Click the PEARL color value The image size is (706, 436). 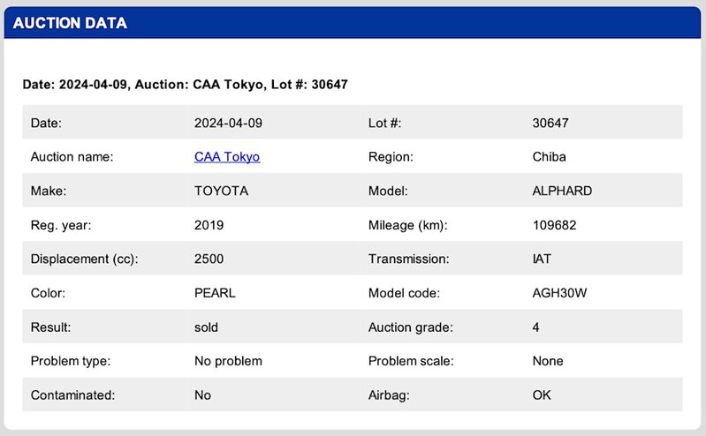coord(215,293)
